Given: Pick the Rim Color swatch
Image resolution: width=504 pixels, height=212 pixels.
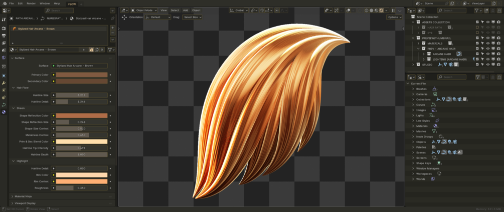Looking at the screenshot, I should click(x=82, y=175).
